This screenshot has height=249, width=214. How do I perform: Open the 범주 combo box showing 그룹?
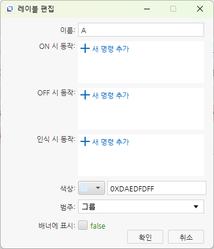pyautogui.click(x=141, y=207)
